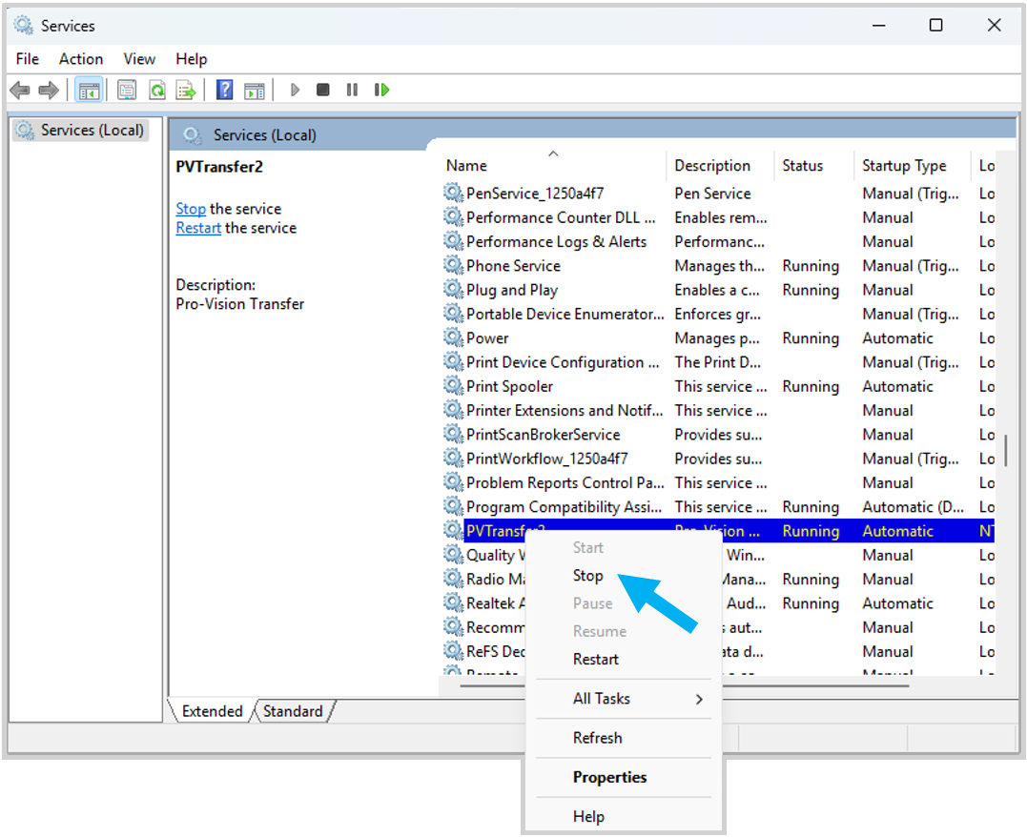The image size is (1027, 837).
Task: Open the File menu
Action: click(x=28, y=59)
